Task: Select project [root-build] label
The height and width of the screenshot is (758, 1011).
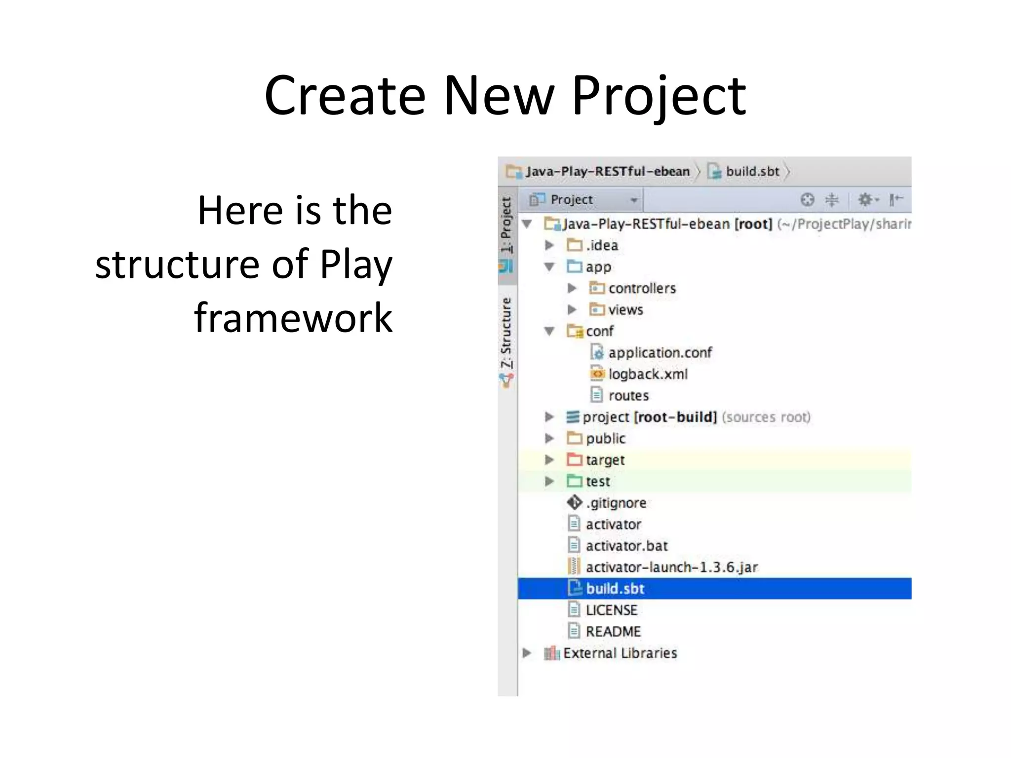Action: (650, 417)
